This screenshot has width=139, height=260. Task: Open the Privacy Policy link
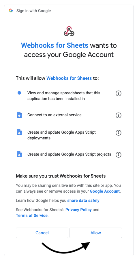(78, 210)
